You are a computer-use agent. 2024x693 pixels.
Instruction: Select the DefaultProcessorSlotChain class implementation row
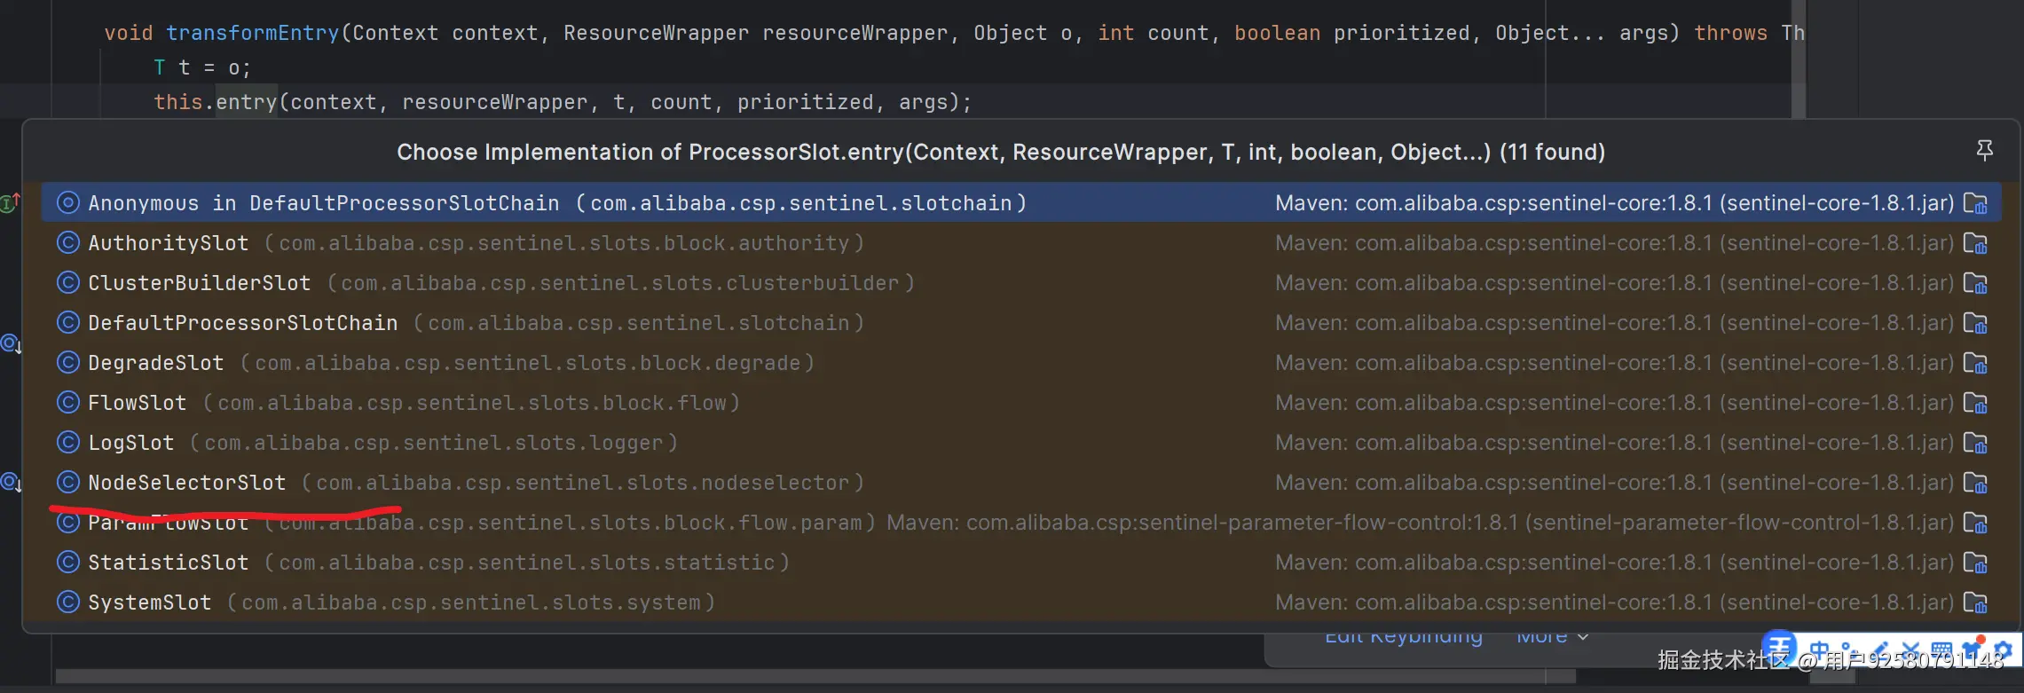point(1020,323)
